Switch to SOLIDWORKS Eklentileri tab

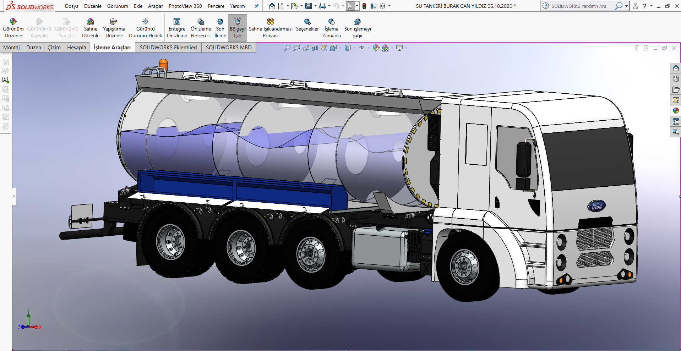(168, 48)
